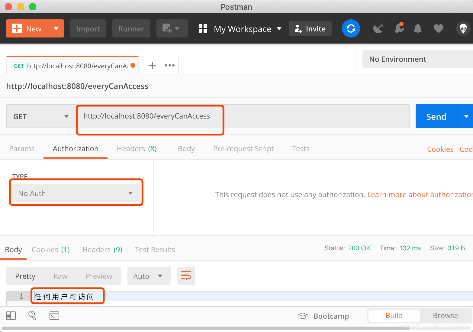Click the 132 ms response time
Viewport: 473px width, 332px height.
coord(410,248)
